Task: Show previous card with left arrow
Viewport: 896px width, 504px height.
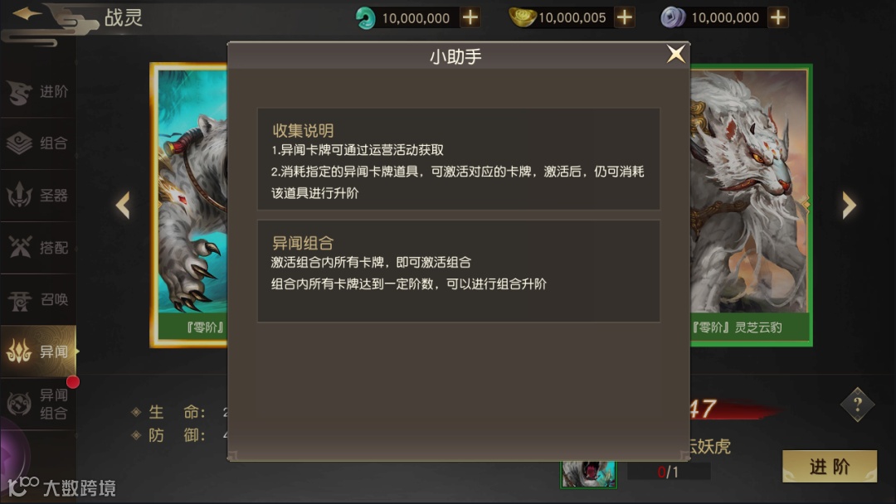Action: point(123,205)
